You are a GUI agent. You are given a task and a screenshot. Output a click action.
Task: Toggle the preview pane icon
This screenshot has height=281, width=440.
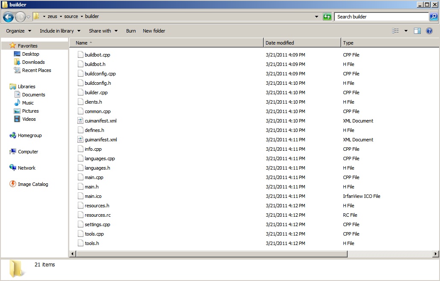(x=417, y=31)
